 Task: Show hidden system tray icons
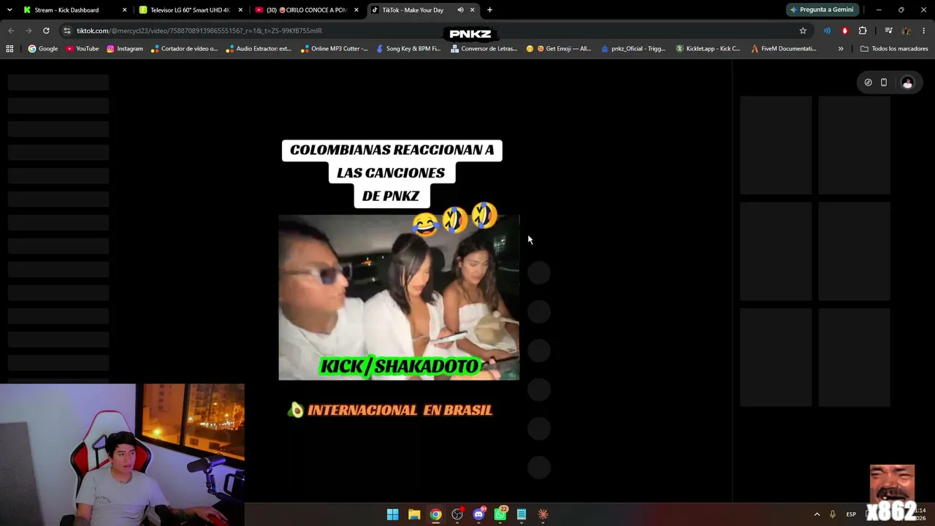click(x=817, y=514)
